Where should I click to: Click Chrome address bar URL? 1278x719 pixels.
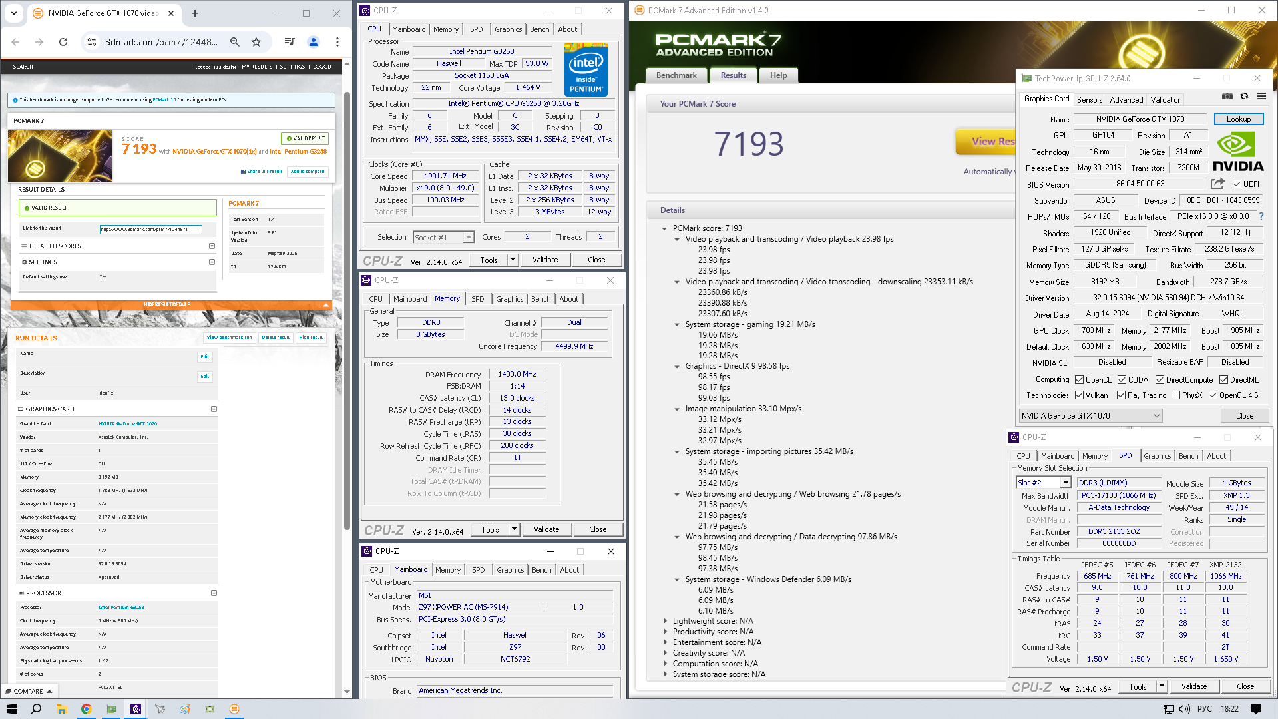(161, 42)
